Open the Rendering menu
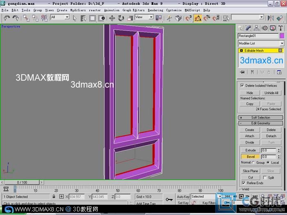287x215 pixels. (x=155, y=10)
